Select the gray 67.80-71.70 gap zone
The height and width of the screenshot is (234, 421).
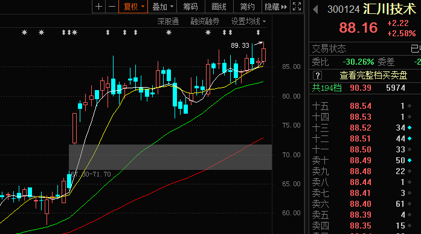pos(170,157)
